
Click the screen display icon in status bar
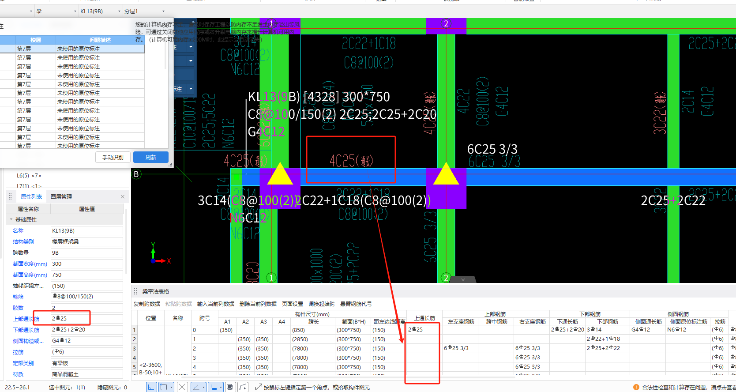(x=230, y=387)
